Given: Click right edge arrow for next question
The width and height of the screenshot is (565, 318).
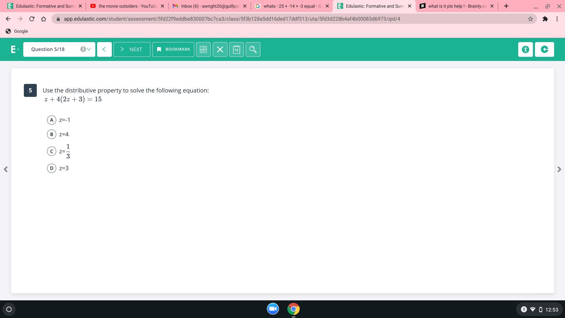Looking at the screenshot, I should 559,169.
